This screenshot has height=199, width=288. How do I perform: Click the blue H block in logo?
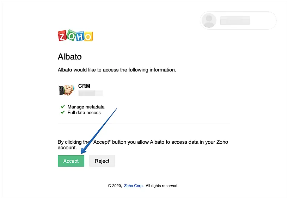point(80,36)
